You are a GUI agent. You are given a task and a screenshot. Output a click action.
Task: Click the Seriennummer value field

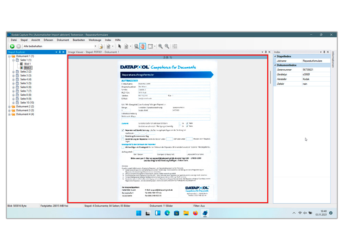(316, 70)
